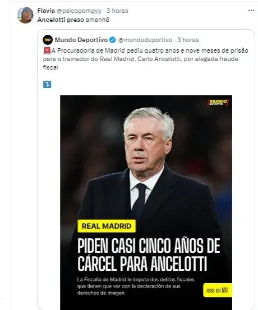Image resolution: width=258 pixels, height=310 pixels.
Task: Click the 'Ancelotti preso amanhã' tweet text
Action: pos(73,20)
